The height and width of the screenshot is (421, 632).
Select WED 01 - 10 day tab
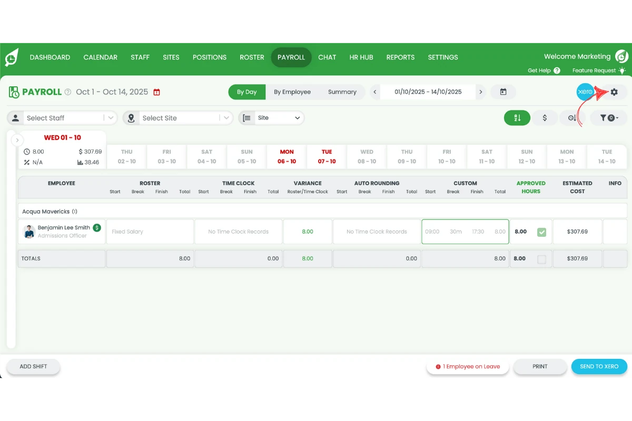click(x=62, y=149)
